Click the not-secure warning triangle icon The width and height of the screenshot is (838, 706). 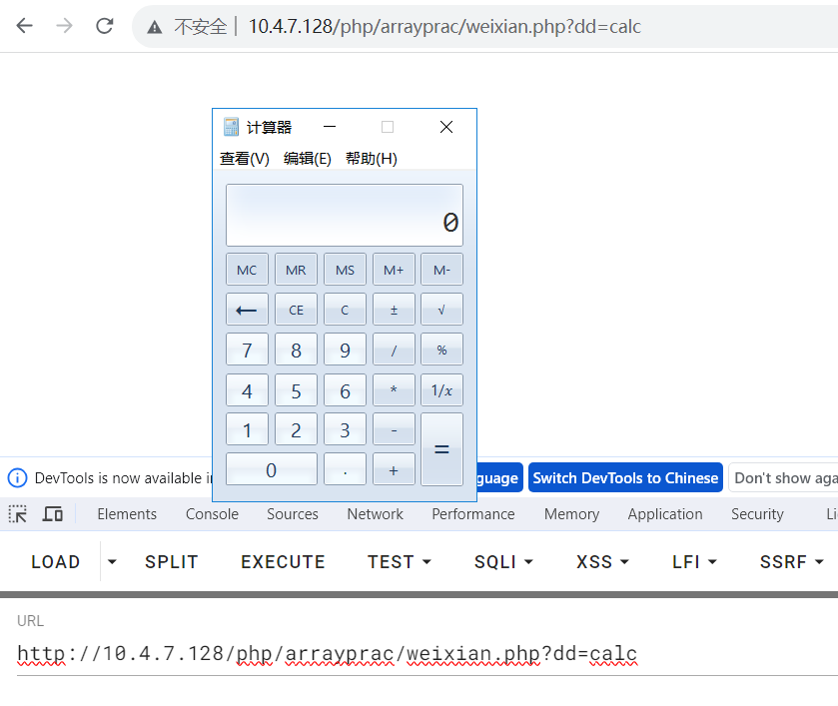pyautogui.click(x=155, y=27)
